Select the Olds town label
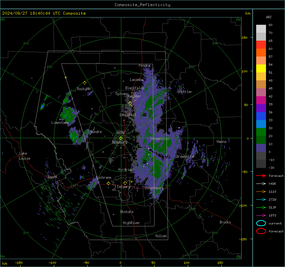The image size is (285, 267). pos(121,132)
